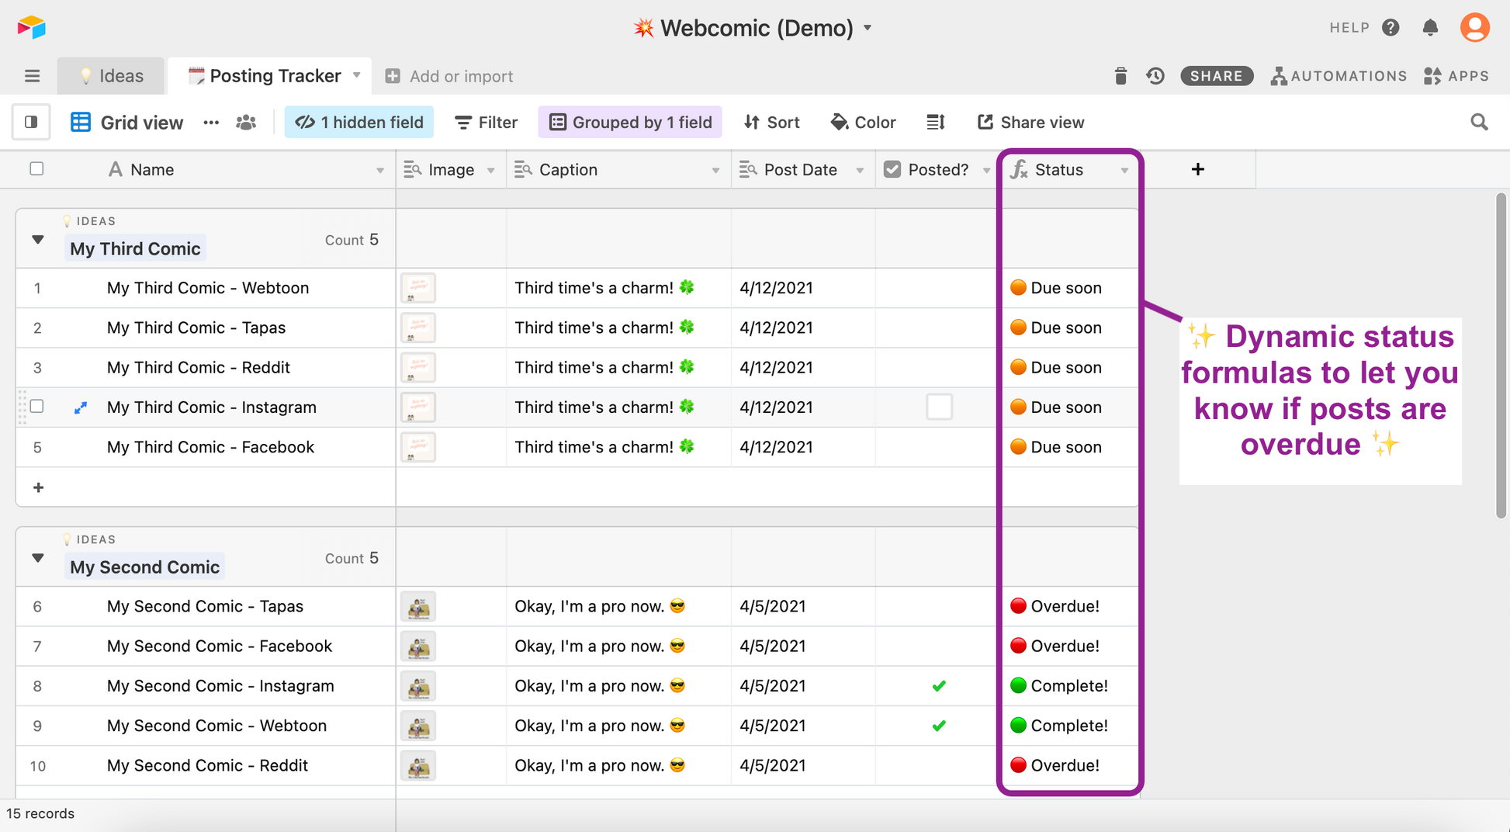This screenshot has width=1510, height=832.
Task: Open the hamburger tables list menu
Action: (32, 76)
